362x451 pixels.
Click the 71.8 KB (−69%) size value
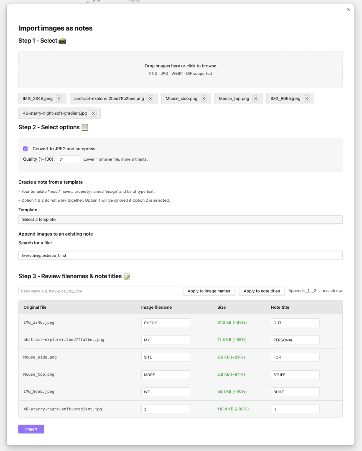(232, 340)
